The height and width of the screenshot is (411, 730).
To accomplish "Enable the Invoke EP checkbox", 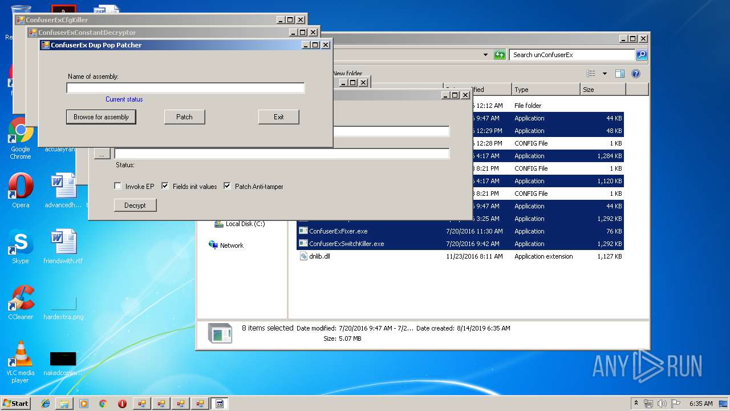I will pyautogui.click(x=117, y=186).
